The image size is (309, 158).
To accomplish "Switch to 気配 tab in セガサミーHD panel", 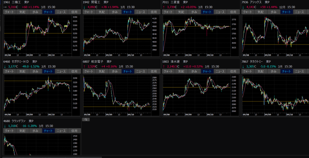I will pyautogui.click(x=22, y=71).
